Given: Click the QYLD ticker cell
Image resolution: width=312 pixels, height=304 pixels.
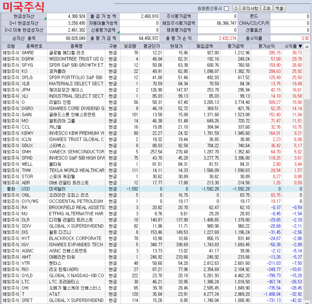Looking at the screenshot, I should point(34,275).
